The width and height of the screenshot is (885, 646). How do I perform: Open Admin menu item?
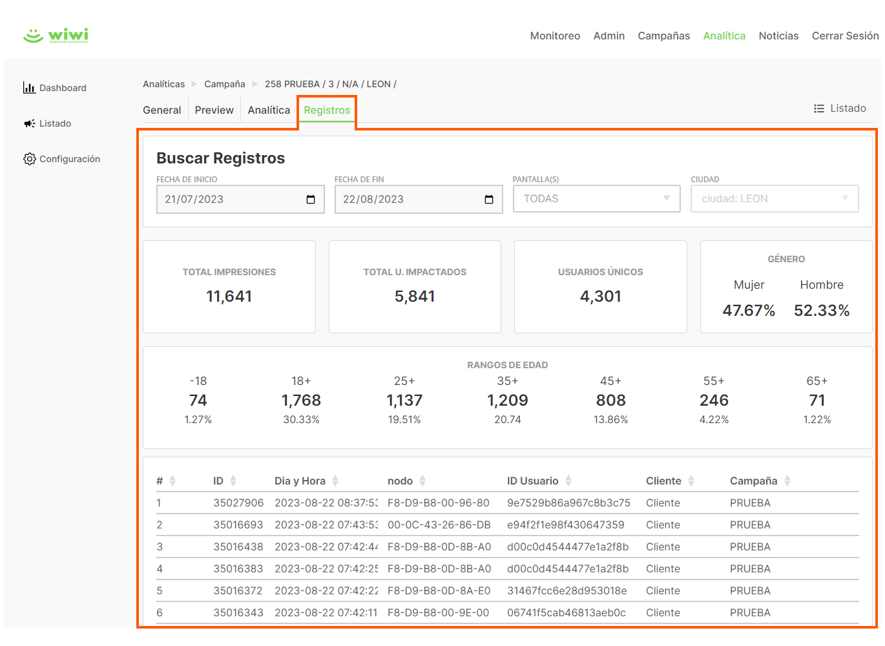point(609,36)
